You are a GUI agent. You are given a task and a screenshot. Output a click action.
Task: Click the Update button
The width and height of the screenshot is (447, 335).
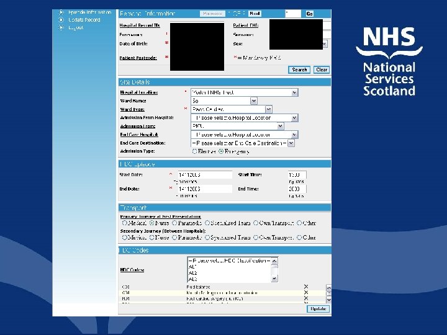click(318, 309)
